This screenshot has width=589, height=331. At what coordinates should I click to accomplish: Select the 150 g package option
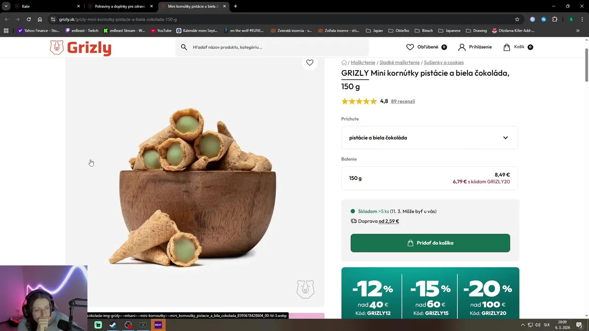429,178
